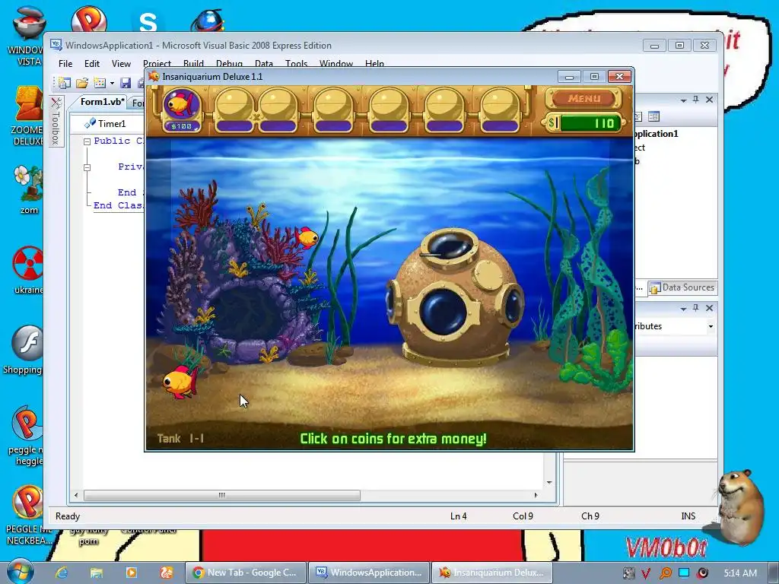Image resolution: width=779 pixels, height=584 pixels.
Task: Switch to New Tab Google Chrome taskbar button
Action: click(246, 573)
